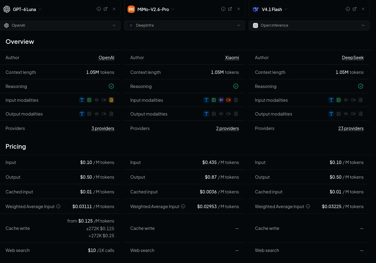Open MiMo-V2.6-Pro in new window icon
The image size is (376, 263).
[230, 9]
